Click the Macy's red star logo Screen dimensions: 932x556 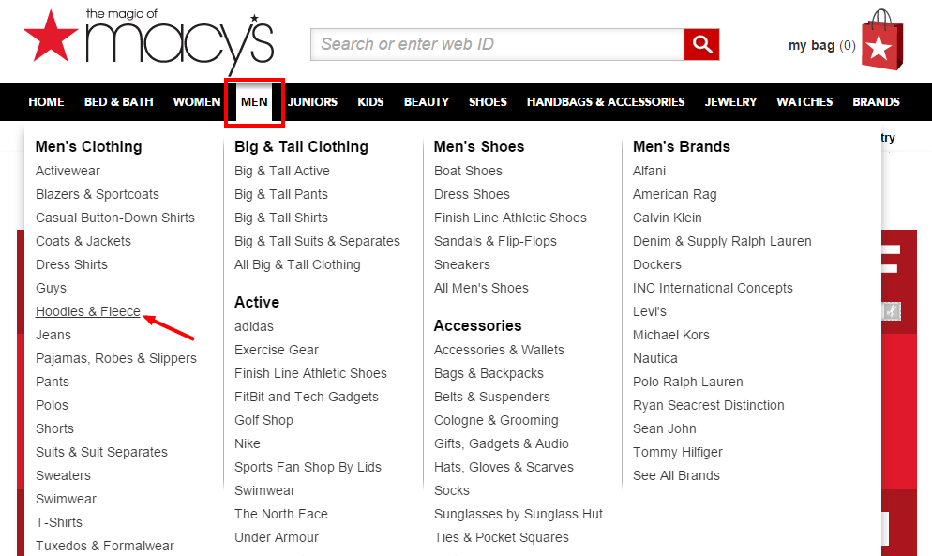pos(51,36)
